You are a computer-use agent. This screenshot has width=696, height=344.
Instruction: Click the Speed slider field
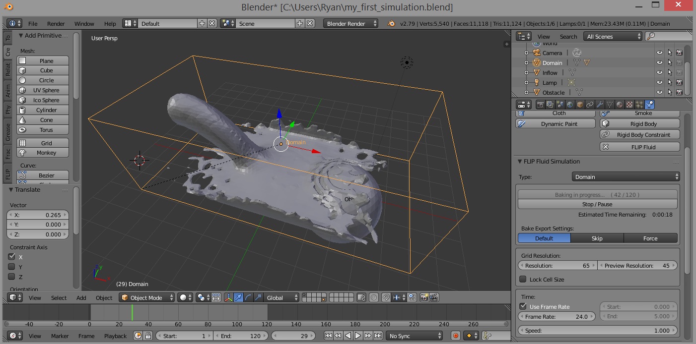pyautogui.click(x=597, y=330)
